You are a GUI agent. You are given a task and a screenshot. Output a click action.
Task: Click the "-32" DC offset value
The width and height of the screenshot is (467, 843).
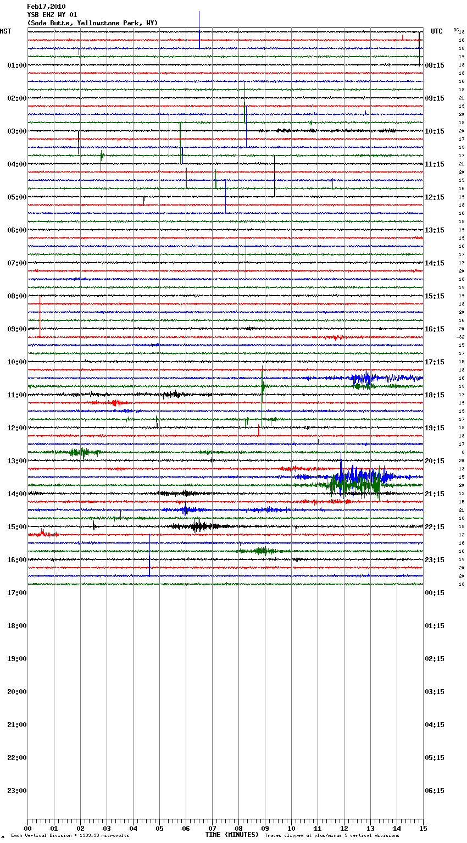click(x=460, y=337)
